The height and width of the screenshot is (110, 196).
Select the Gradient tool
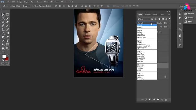[7, 33]
